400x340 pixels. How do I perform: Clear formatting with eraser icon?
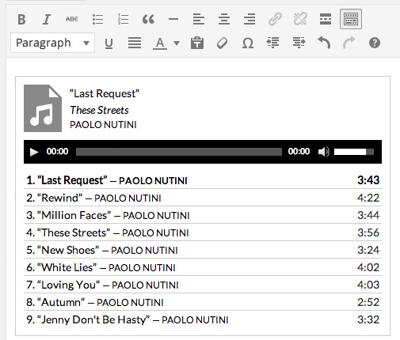click(x=222, y=43)
